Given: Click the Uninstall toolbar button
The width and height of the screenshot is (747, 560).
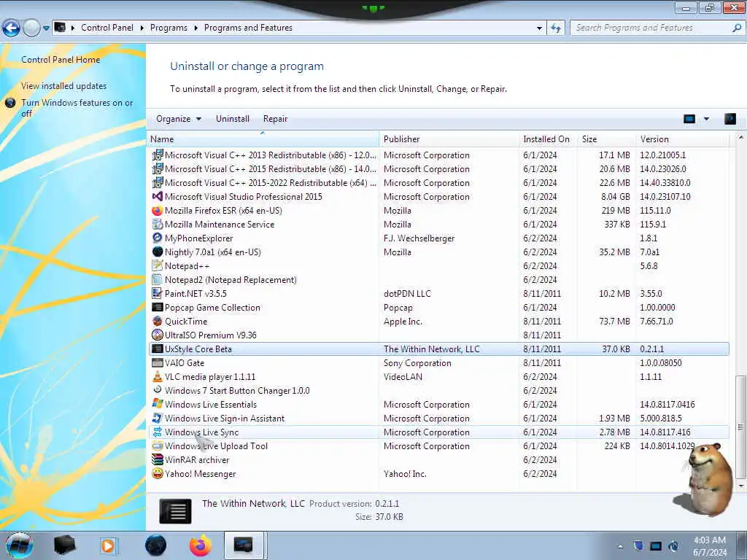Looking at the screenshot, I should pos(233,119).
